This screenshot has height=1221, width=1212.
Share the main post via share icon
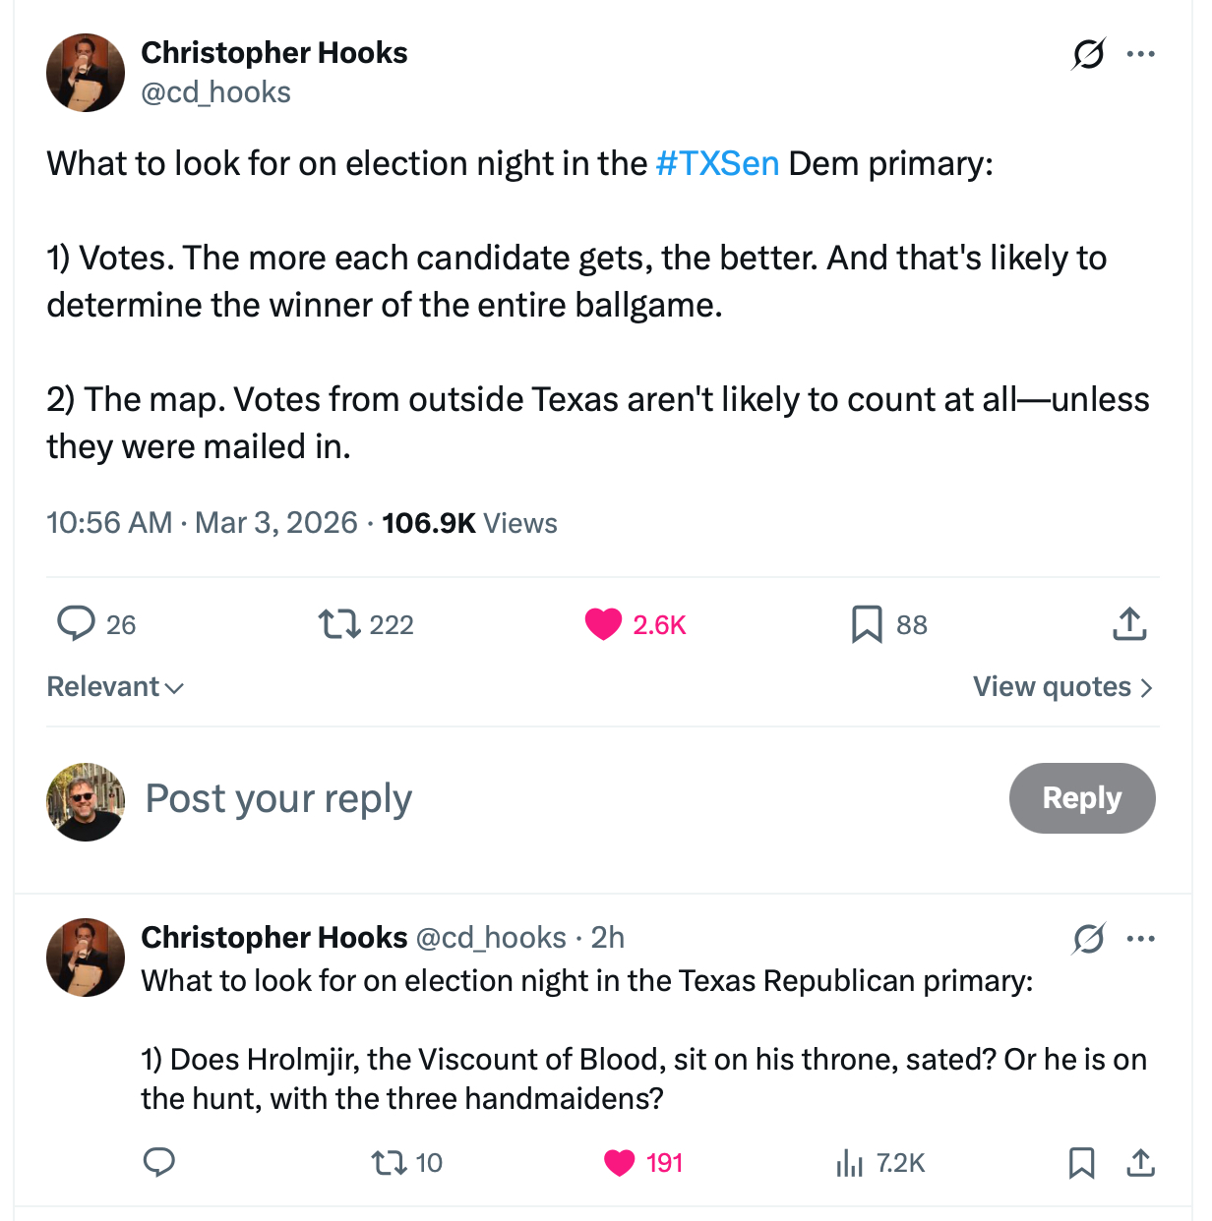1130,624
